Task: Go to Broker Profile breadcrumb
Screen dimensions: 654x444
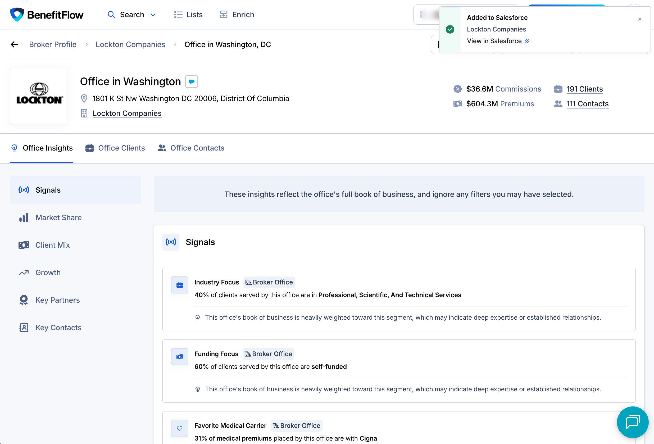Action: (53, 44)
